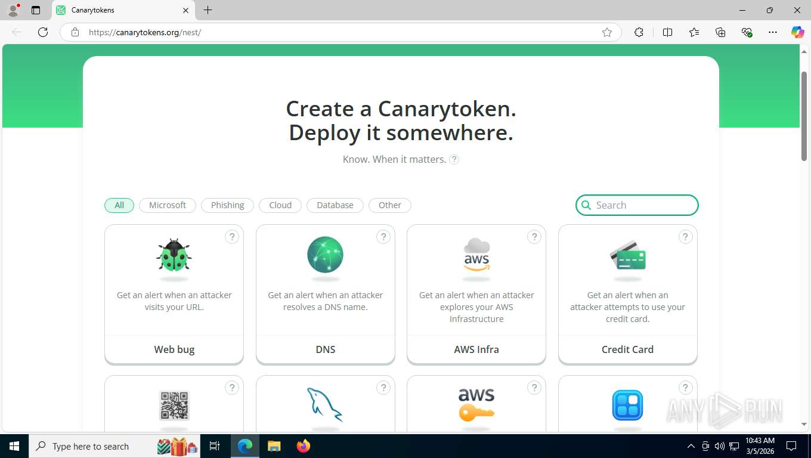
Task: Filter tokens by Other
Action: pos(390,205)
